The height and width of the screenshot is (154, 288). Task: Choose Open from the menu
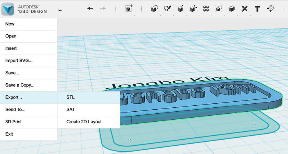28,36
